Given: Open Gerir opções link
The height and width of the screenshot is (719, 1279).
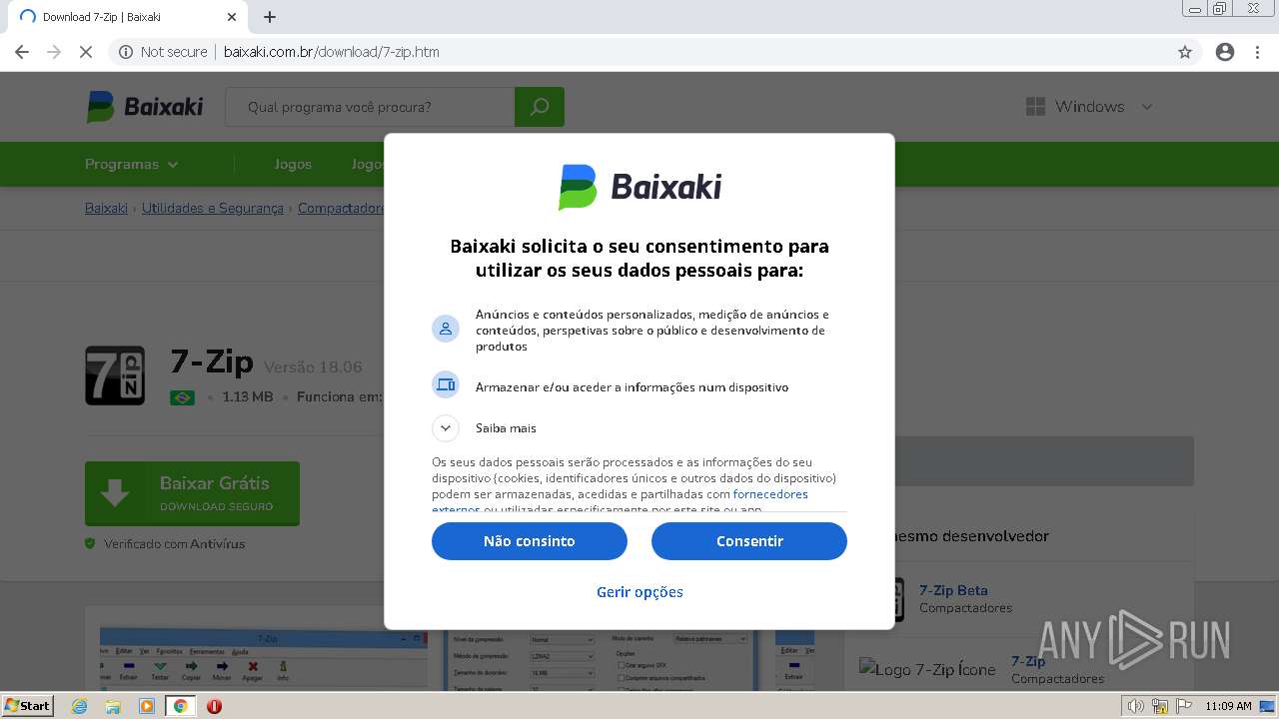Looking at the screenshot, I should click(639, 592).
